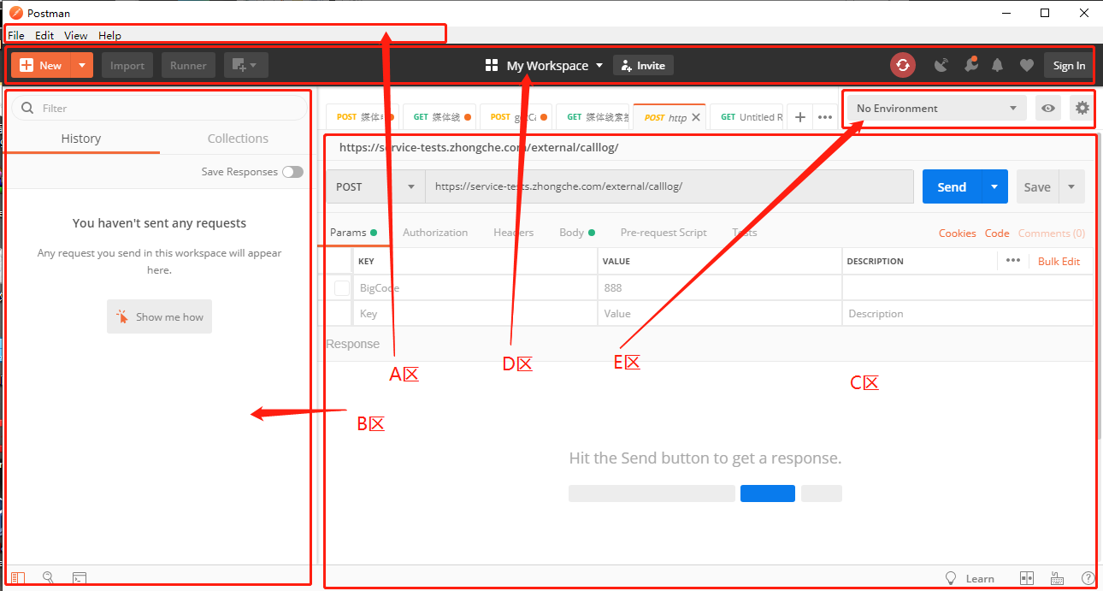Screen dimensions: 1103x591
Task: Open the interceptor satellite icon
Action: click(x=941, y=65)
